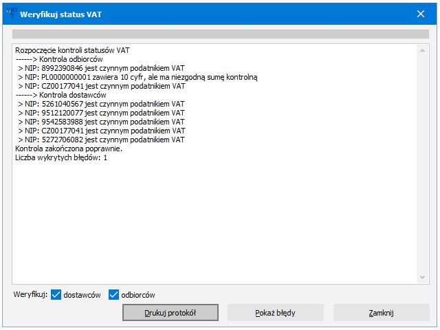Click the Drukuj protokół button

click(170, 313)
